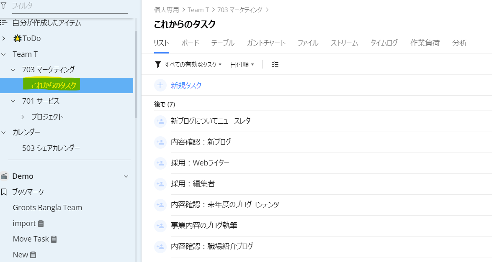Click the bookmark icon beside ブックマーク
The height and width of the screenshot is (262, 492).
coord(4,192)
